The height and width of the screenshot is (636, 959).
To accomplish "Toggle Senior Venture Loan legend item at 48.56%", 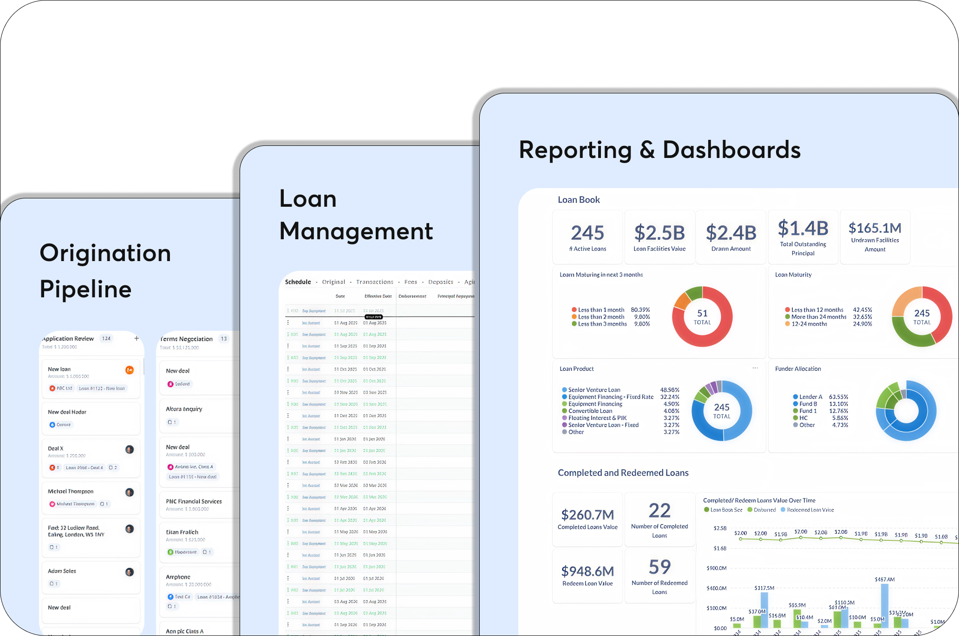I will pyautogui.click(x=591, y=390).
